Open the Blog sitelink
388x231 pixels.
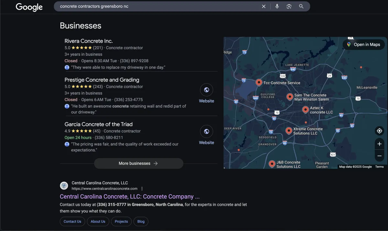(x=141, y=222)
